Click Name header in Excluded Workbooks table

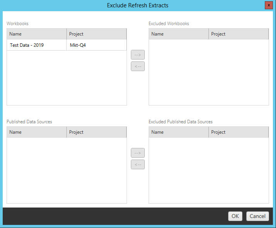179,34
